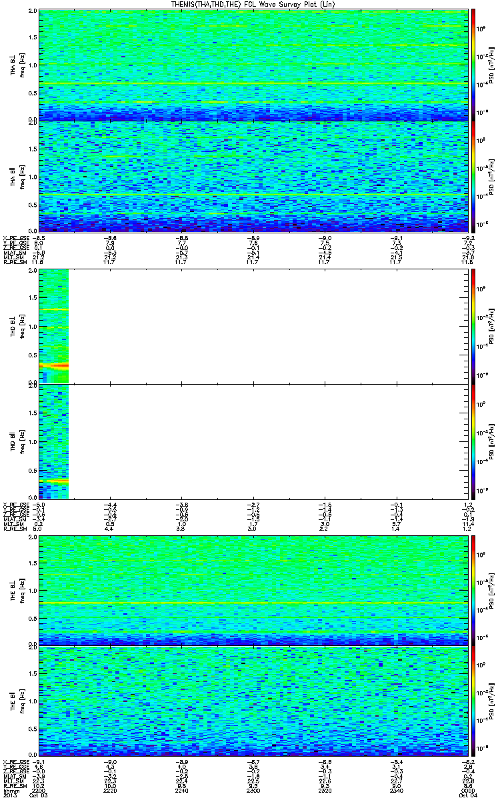Screen dimensions: 500x800
Task: Click the 'THA BII' axis label
Action: coord(13,177)
